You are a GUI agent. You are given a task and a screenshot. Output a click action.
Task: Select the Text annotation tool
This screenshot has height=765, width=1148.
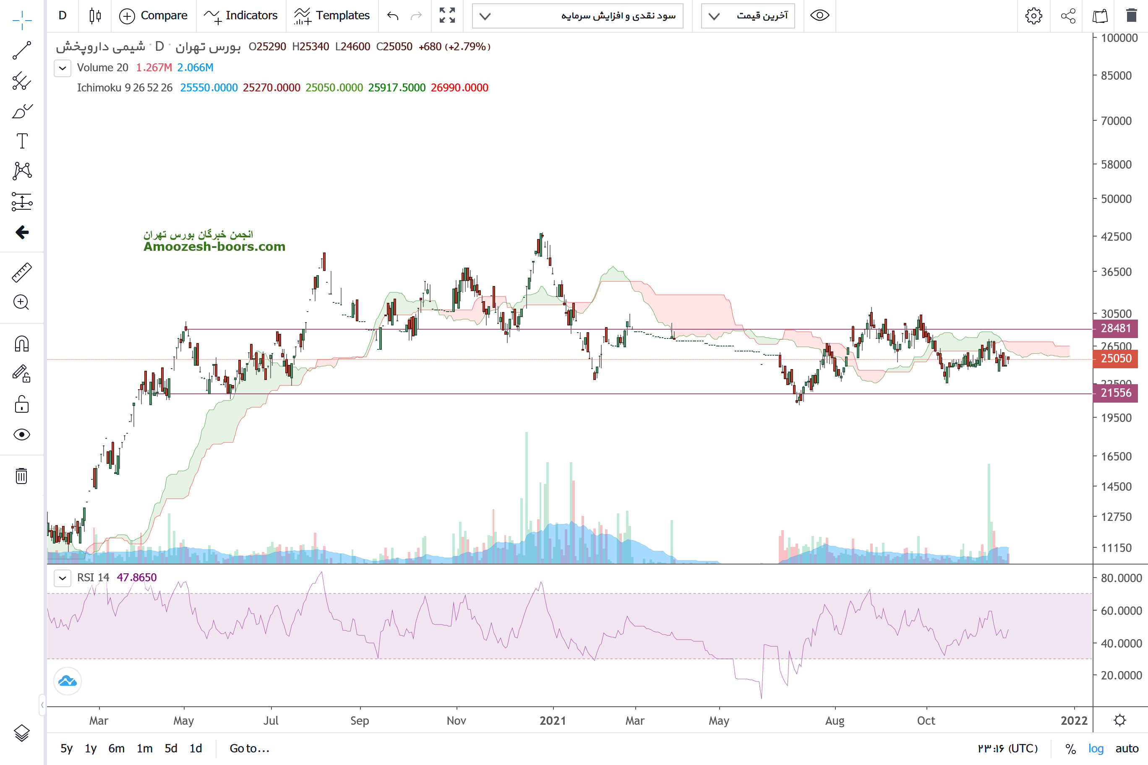(x=21, y=141)
